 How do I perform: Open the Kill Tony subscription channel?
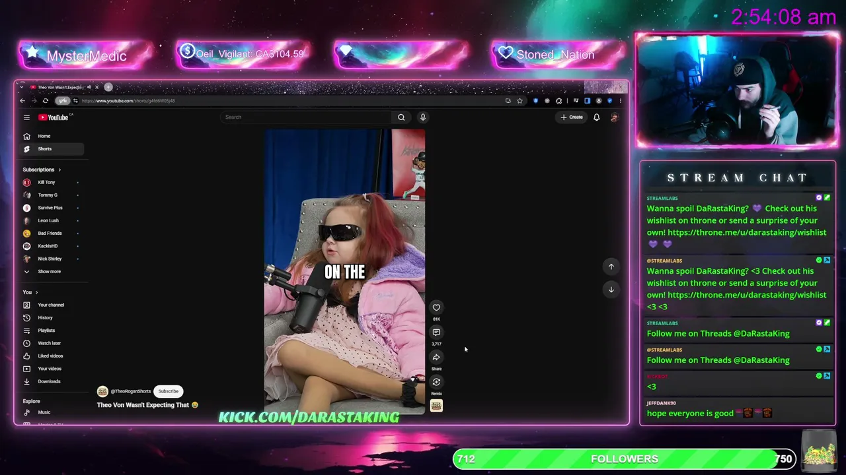point(53,182)
